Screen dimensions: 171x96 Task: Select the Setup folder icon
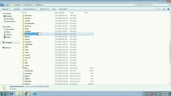[x=23, y=29]
